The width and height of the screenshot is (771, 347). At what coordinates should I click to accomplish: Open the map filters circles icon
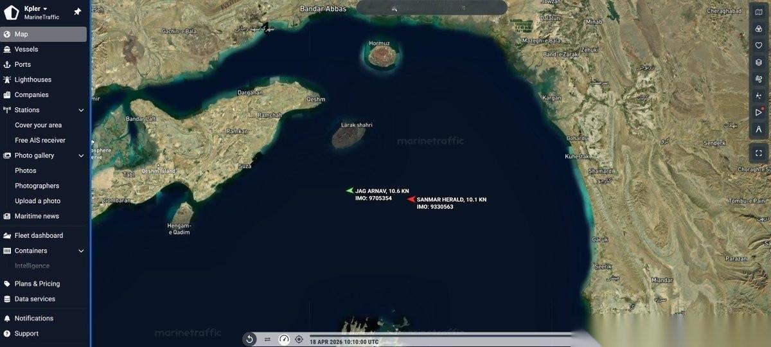pyautogui.click(x=759, y=29)
